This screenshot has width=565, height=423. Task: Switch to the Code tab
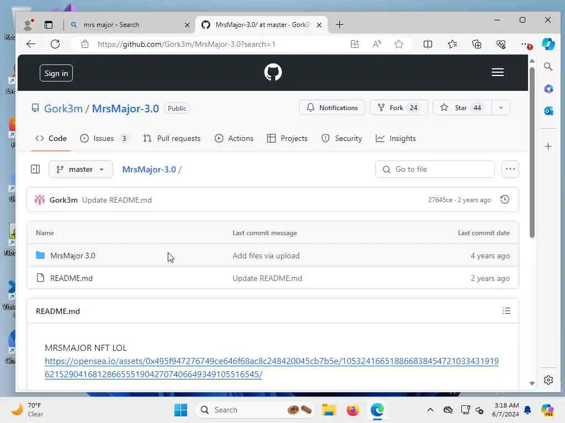(x=51, y=138)
